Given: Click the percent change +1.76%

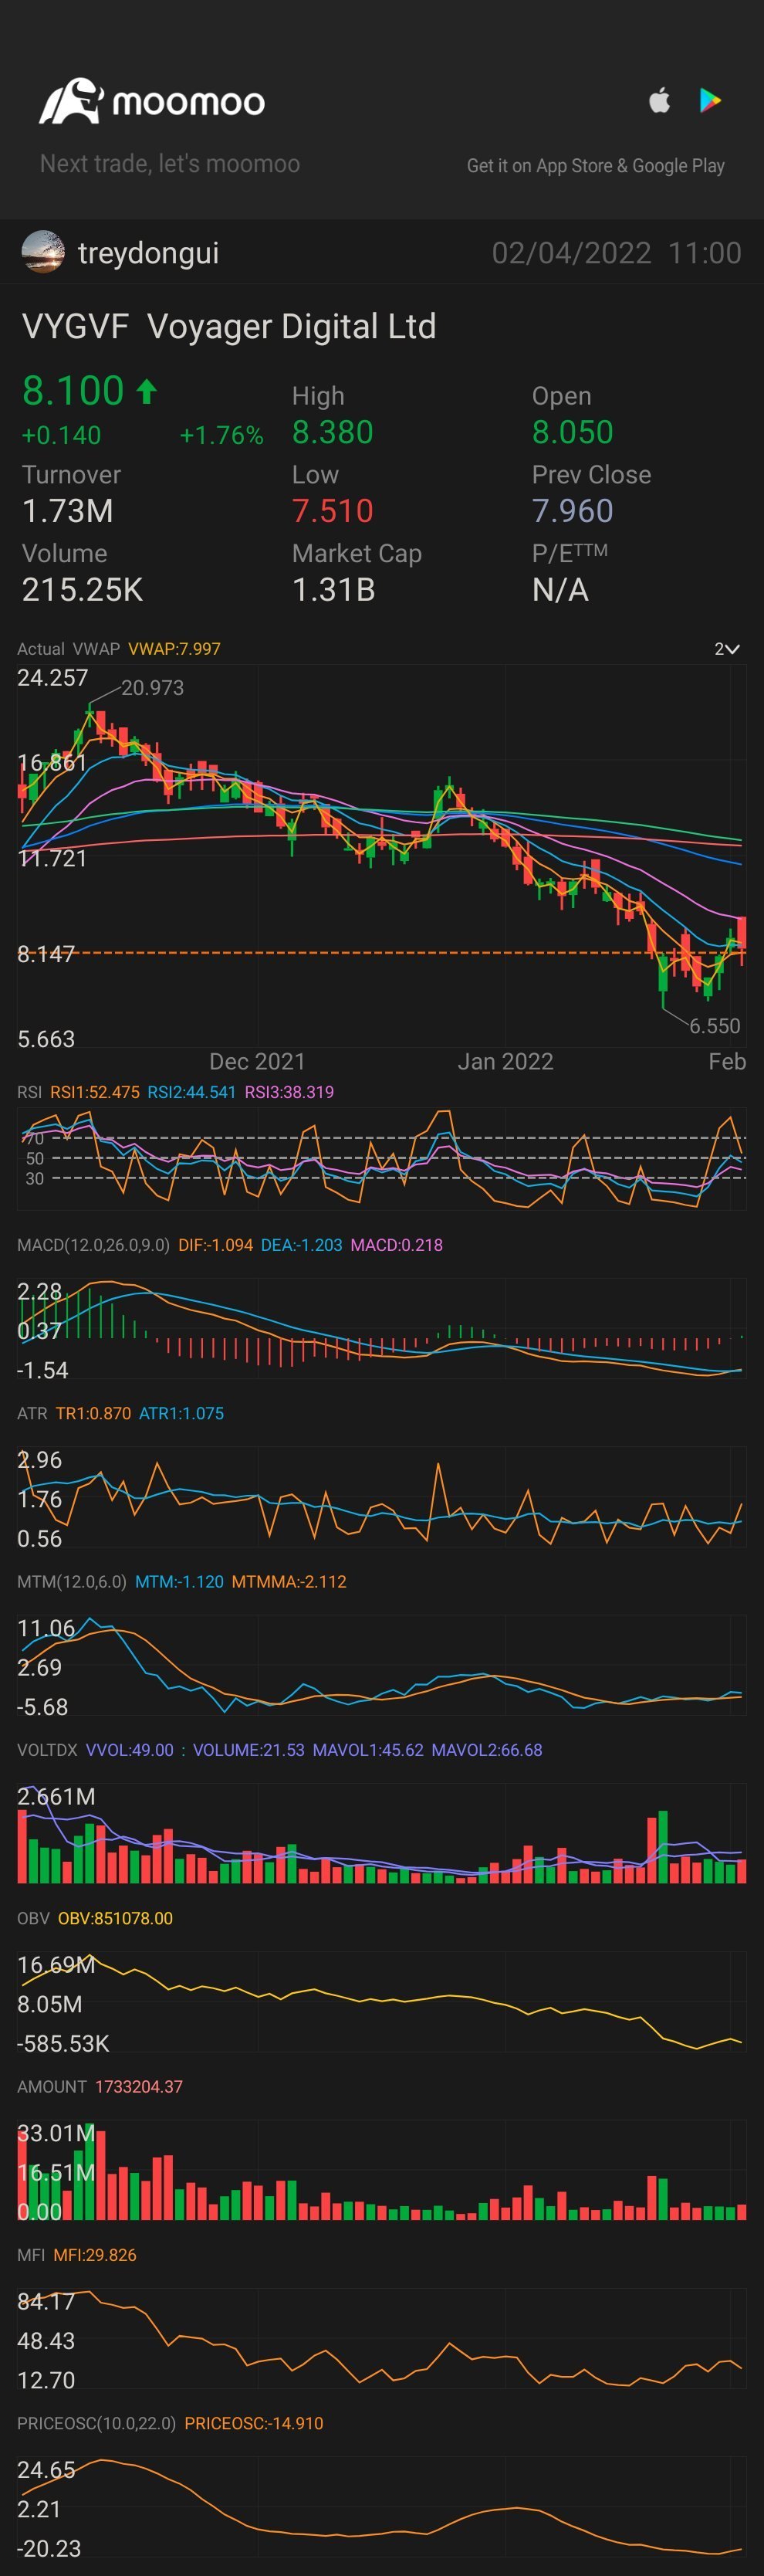Looking at the screenshot, I should pos(221,435).
